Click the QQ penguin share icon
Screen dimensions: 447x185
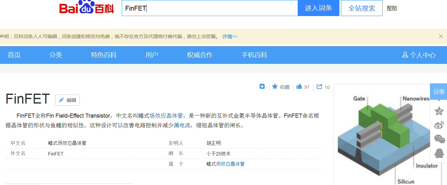click(439, 153)
